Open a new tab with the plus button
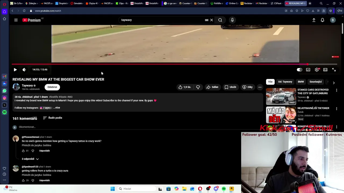This screenshot has width=344, height=193. (x=310, y=3)
